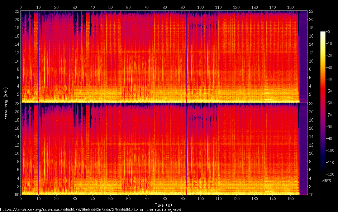This screenshot has height=212, width=338.
Task: Click the 0 tick on the bottom time axis
Action: point(21,198)
